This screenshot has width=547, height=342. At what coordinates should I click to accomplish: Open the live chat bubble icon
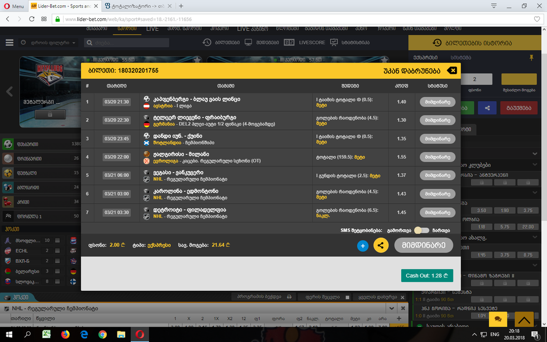(x=498, y=319)
